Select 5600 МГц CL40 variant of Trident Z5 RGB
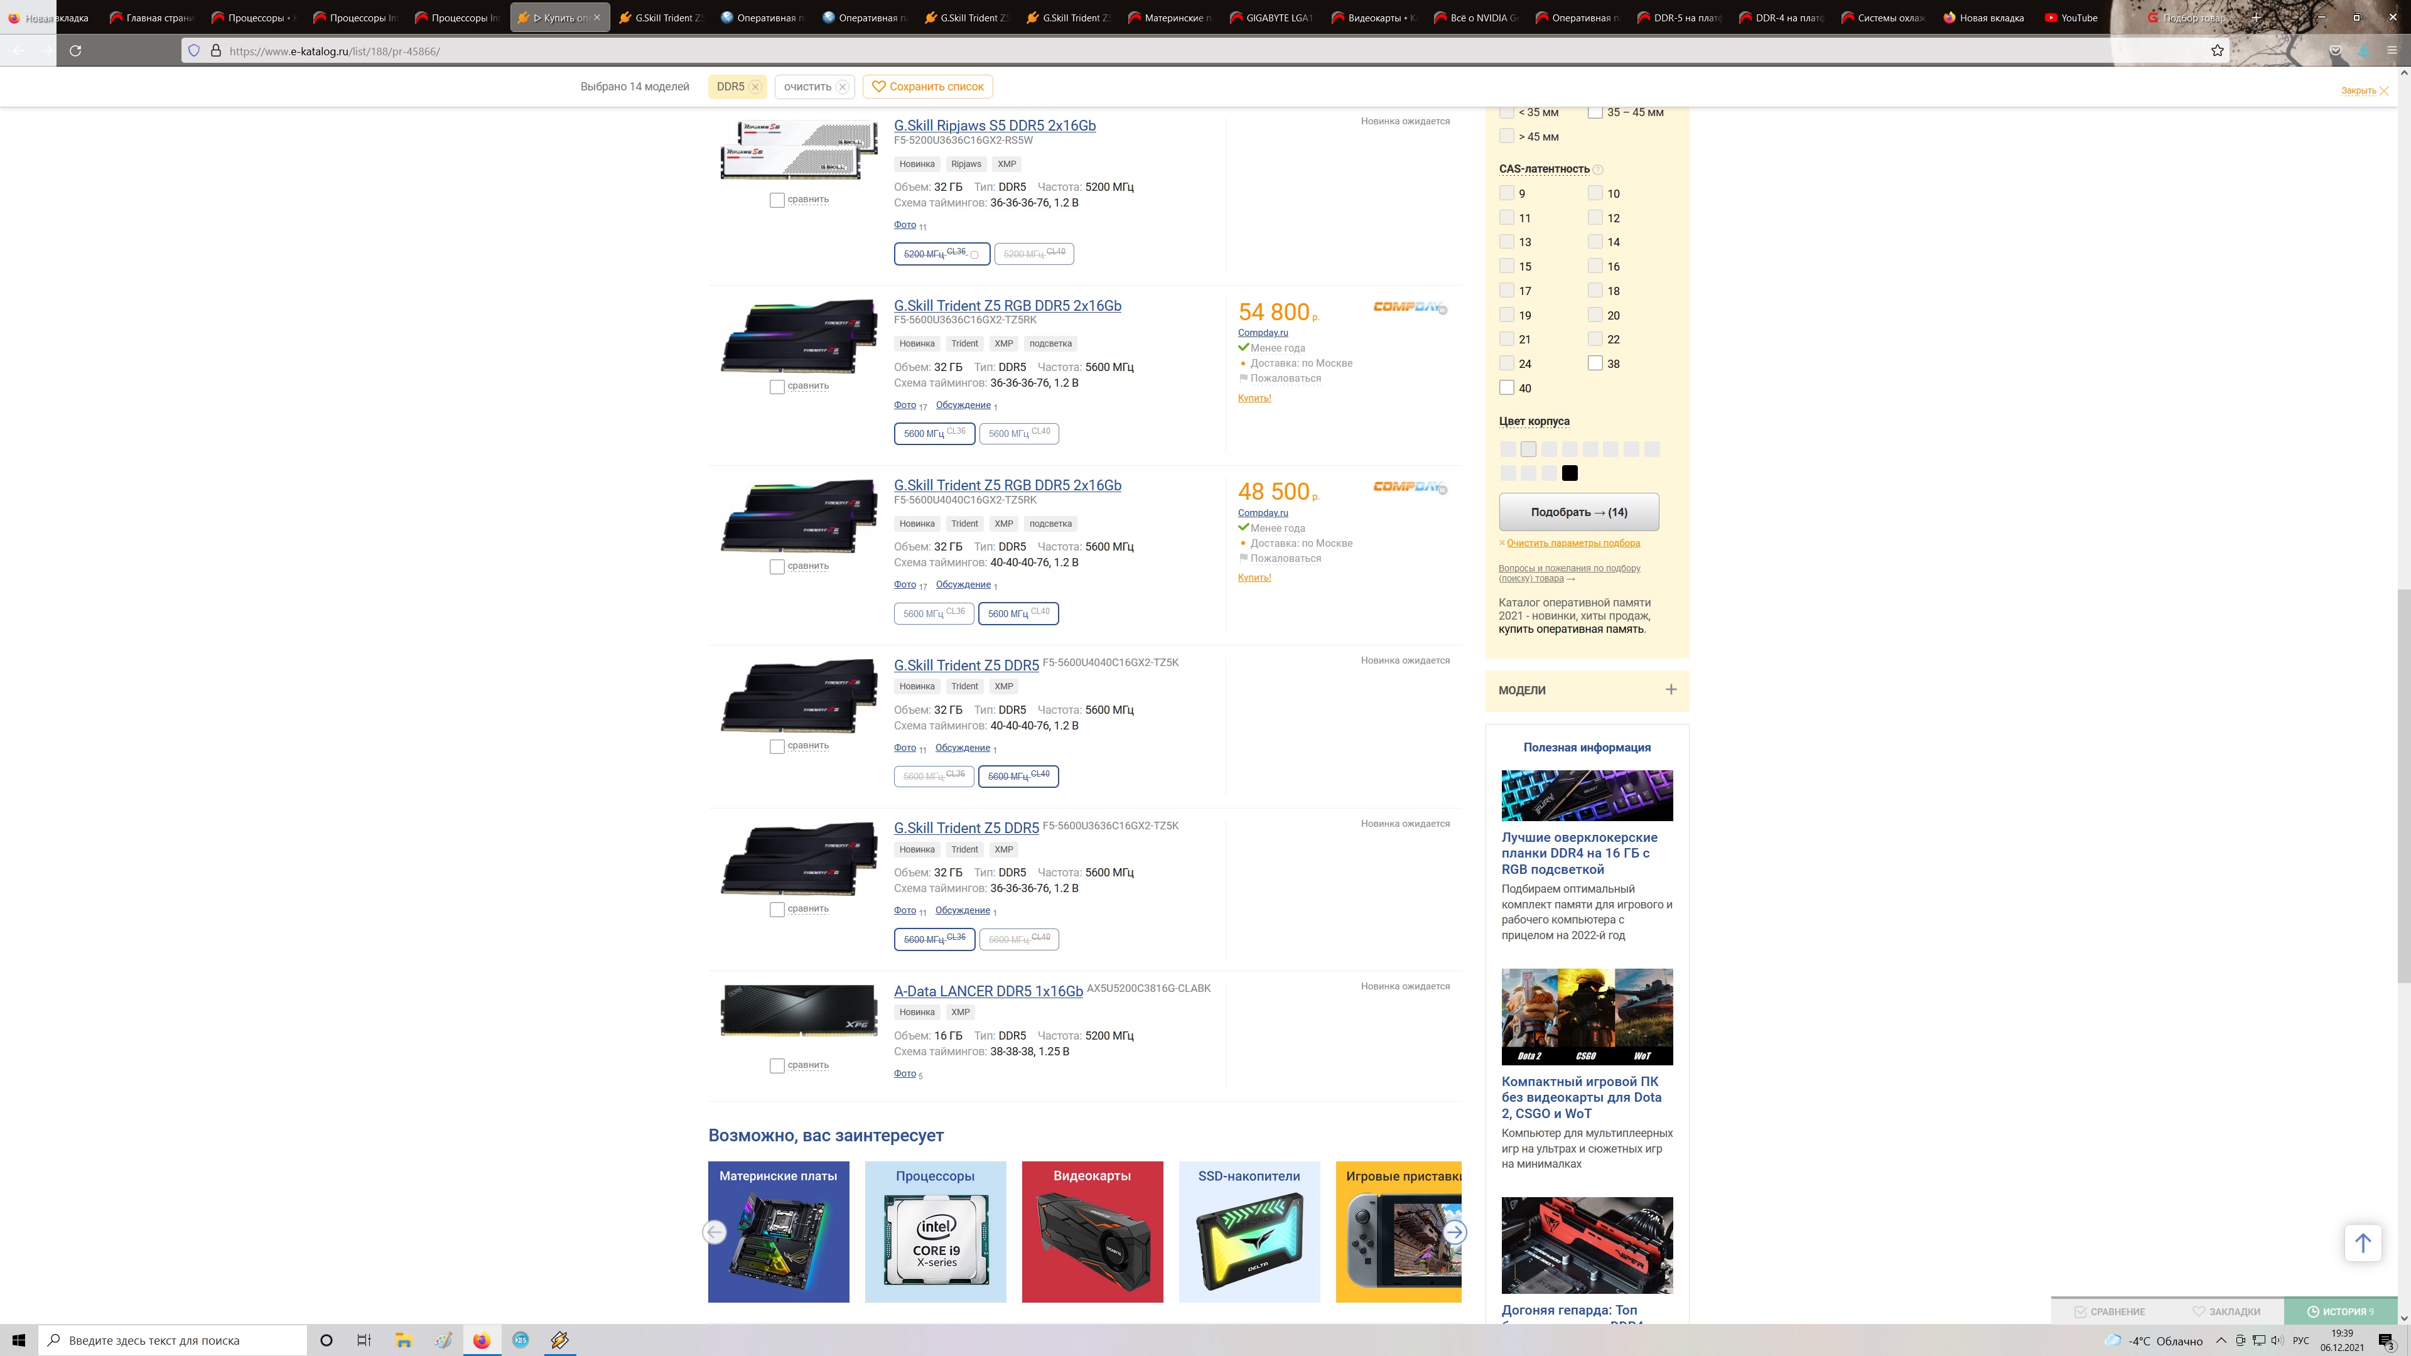The image size is (2411, 1356). pos(1018,433)
